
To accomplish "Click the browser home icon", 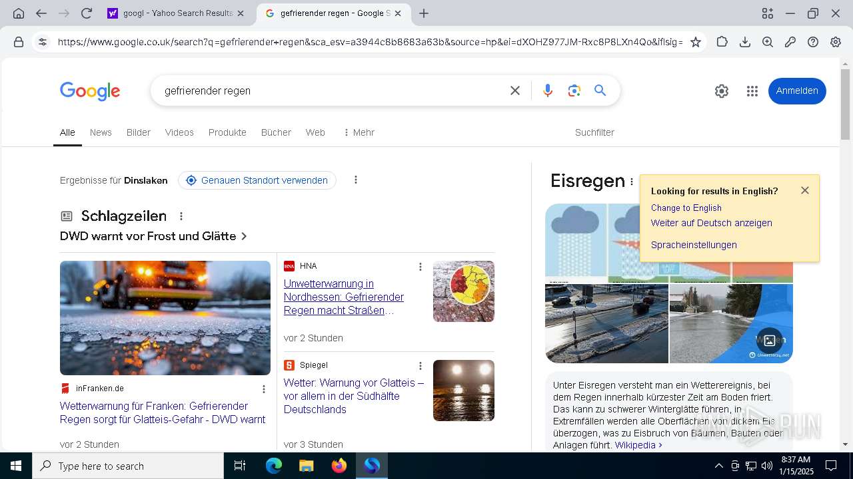I will pos(19,13).
